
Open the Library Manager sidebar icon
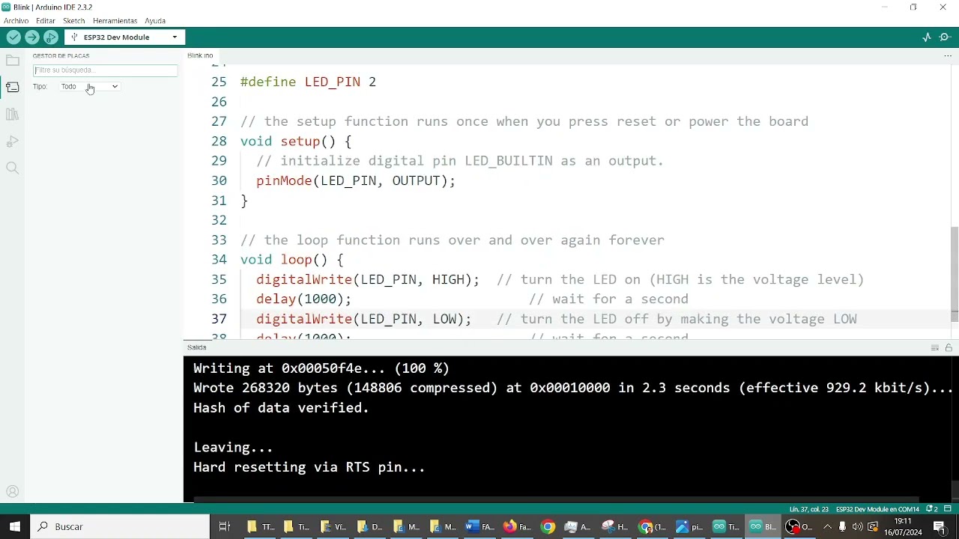[x=12, y=115]
